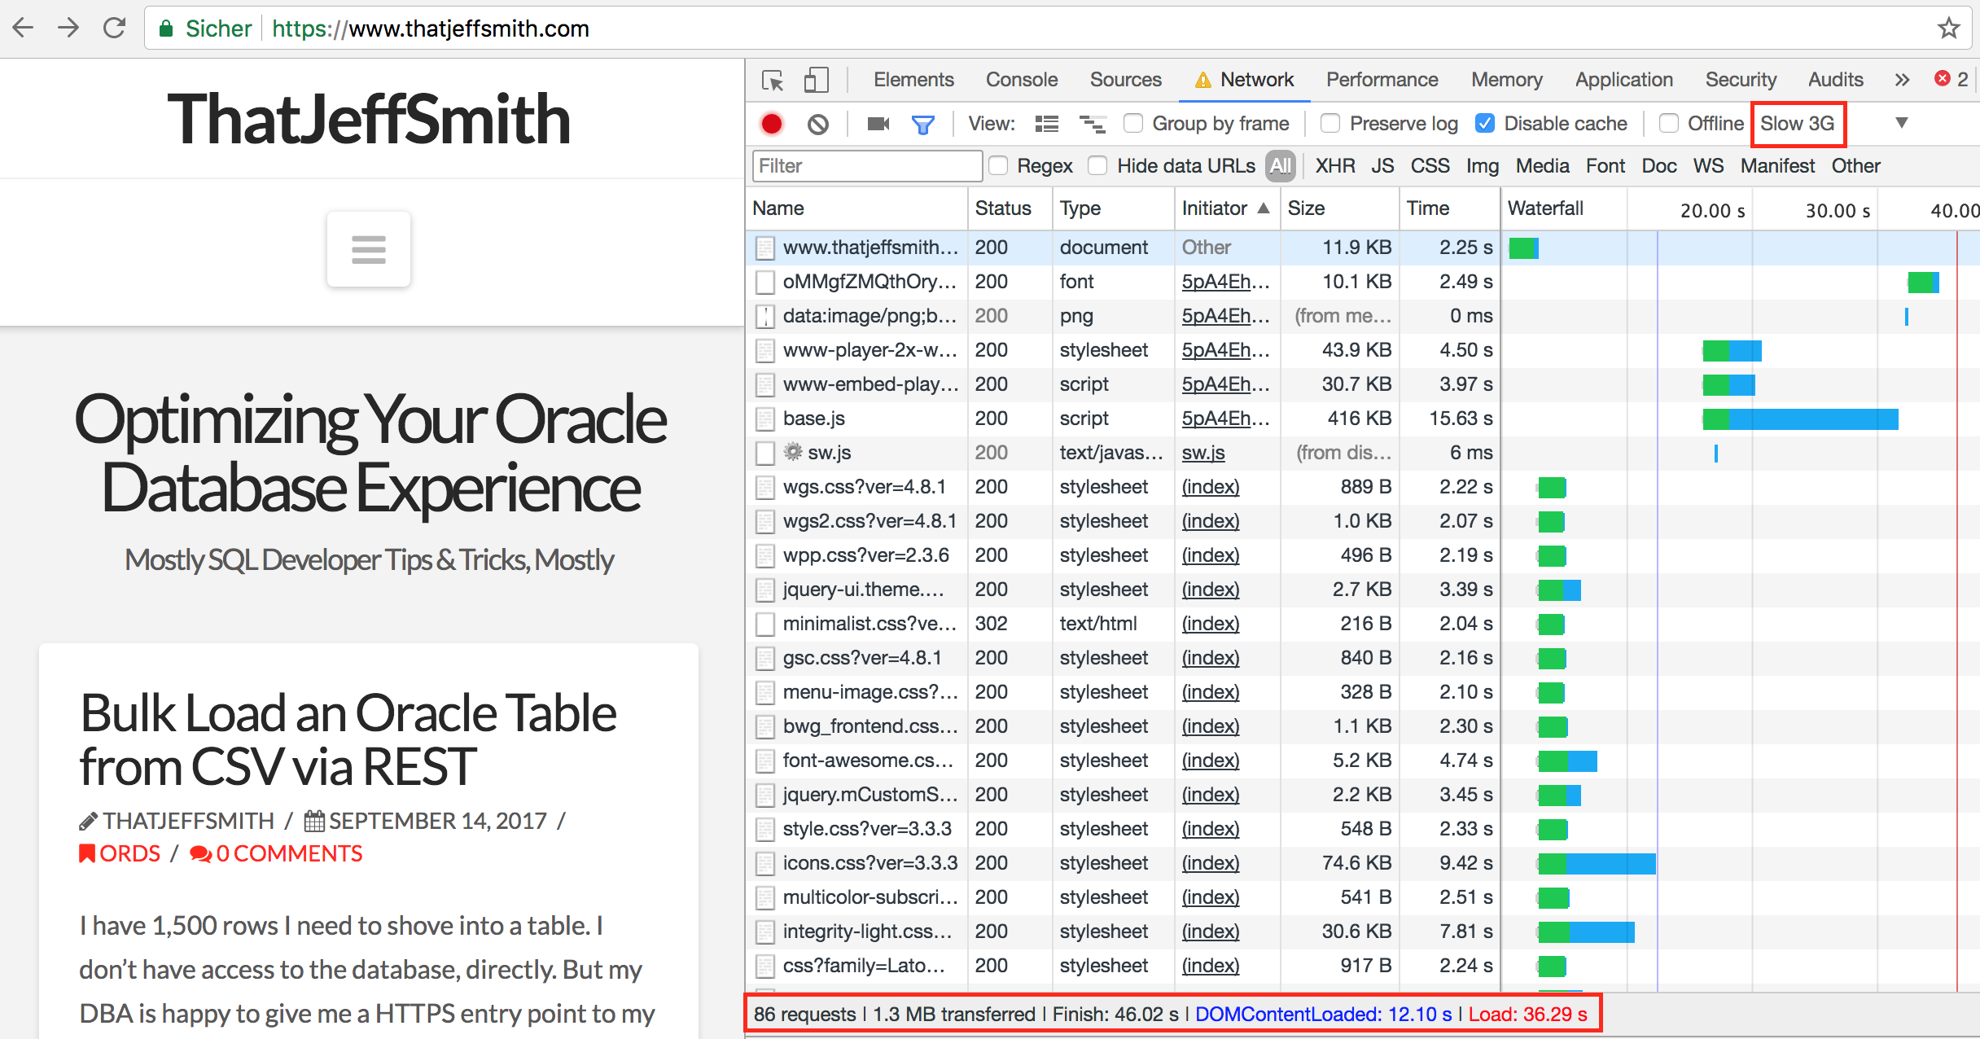Image resolution: width=1980 pixels, height=1039 pixels.
Task: Click the Waterfall column header
Action: [1545, 208]
